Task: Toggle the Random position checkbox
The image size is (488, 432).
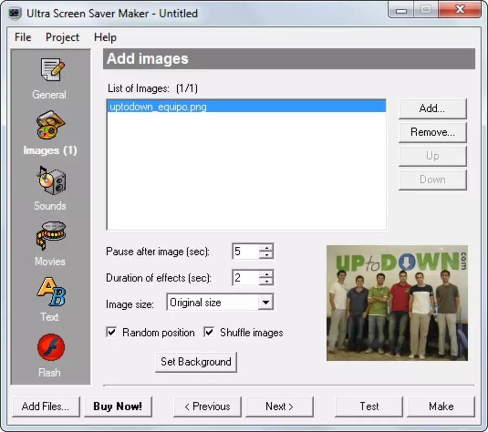Action: pos(111,332)
